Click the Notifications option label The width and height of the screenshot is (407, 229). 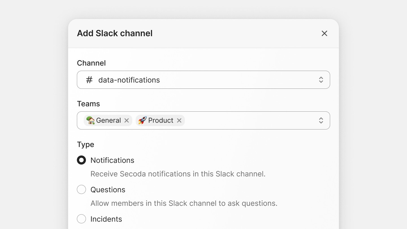pyautogui.click(x=112, y=160)
